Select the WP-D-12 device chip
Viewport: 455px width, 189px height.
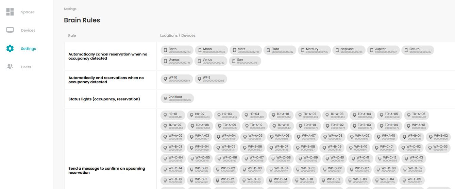click(x=225, y=181)
